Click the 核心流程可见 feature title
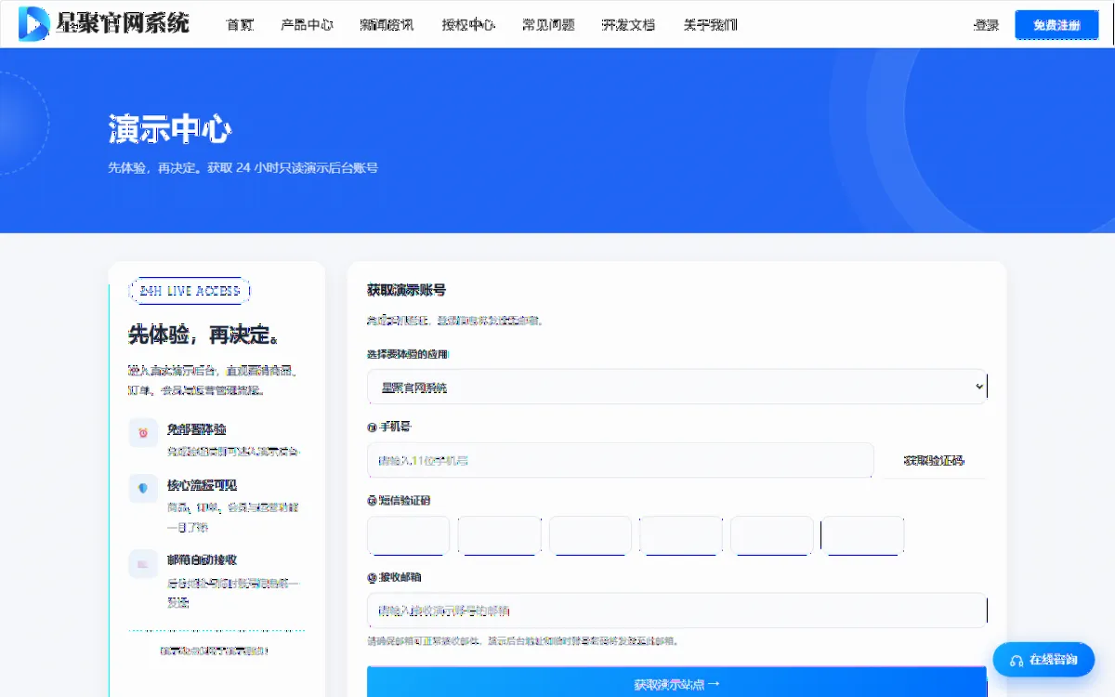 202,485
